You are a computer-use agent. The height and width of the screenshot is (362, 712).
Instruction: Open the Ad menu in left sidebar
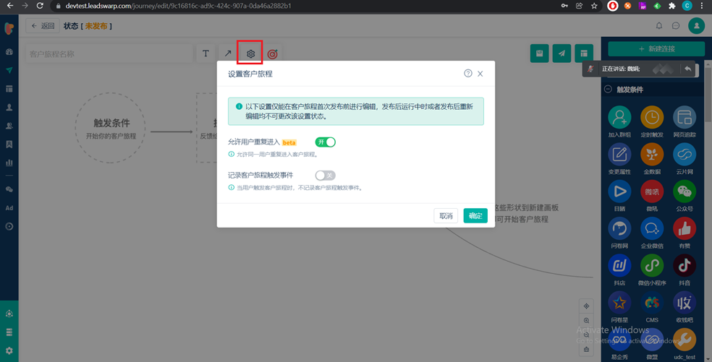(x=9, y=208)
